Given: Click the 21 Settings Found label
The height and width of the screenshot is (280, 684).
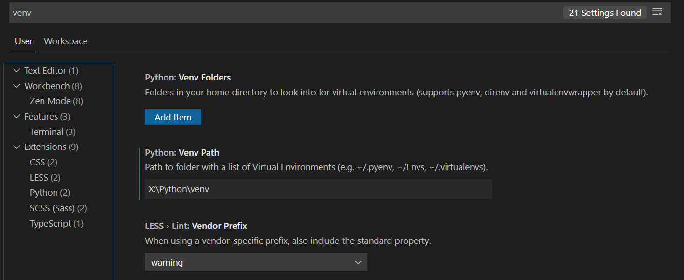Looking at the screenshot, I should 604,12.
